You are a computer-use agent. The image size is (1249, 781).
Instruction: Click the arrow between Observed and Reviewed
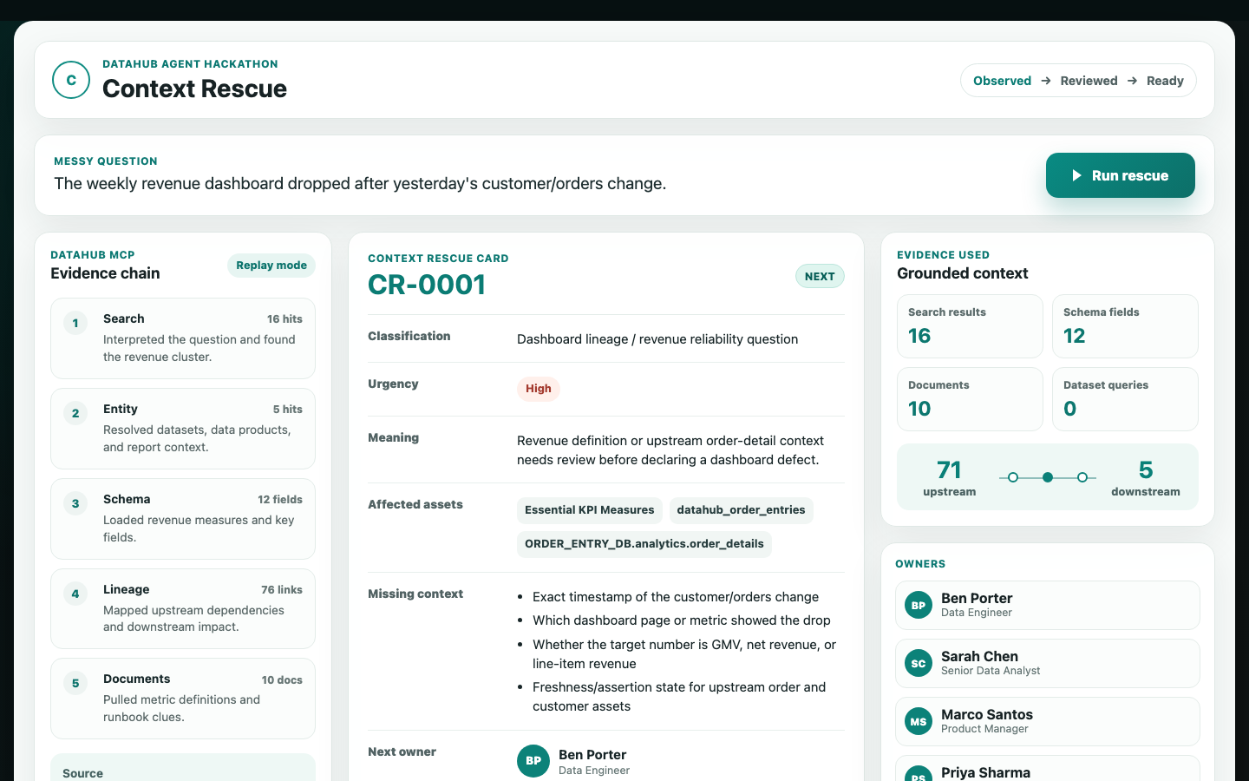(x=1046, y=81)
